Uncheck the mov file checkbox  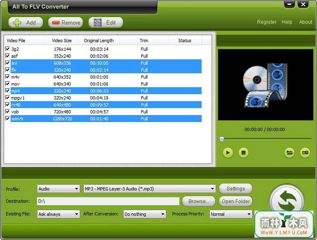tap(8, 84)
